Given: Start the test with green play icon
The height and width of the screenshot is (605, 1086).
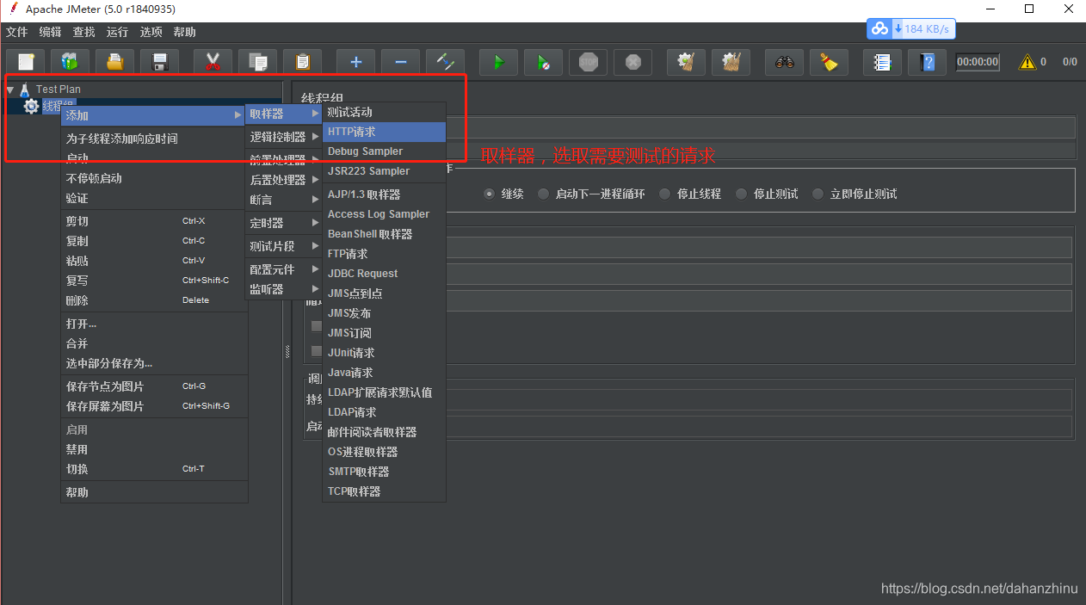Looking at the screenshot, I should tap(498, 62).
